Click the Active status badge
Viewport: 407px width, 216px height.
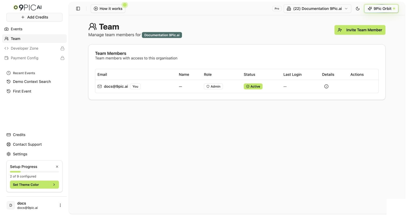(253, 86)
